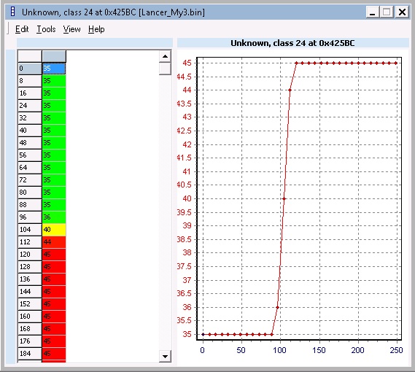Select the value cell in row 64
Screen dimensions: 415x372
[54, 168]
